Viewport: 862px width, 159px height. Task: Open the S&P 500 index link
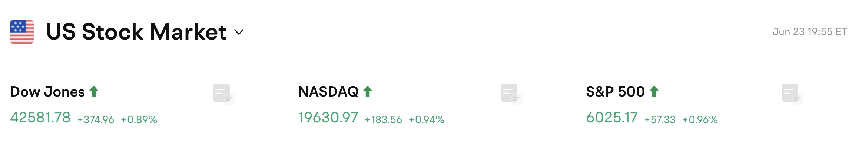615,92
